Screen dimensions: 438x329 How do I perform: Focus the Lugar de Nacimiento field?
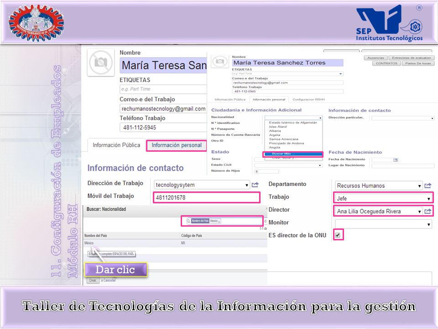tap(402, 166)
